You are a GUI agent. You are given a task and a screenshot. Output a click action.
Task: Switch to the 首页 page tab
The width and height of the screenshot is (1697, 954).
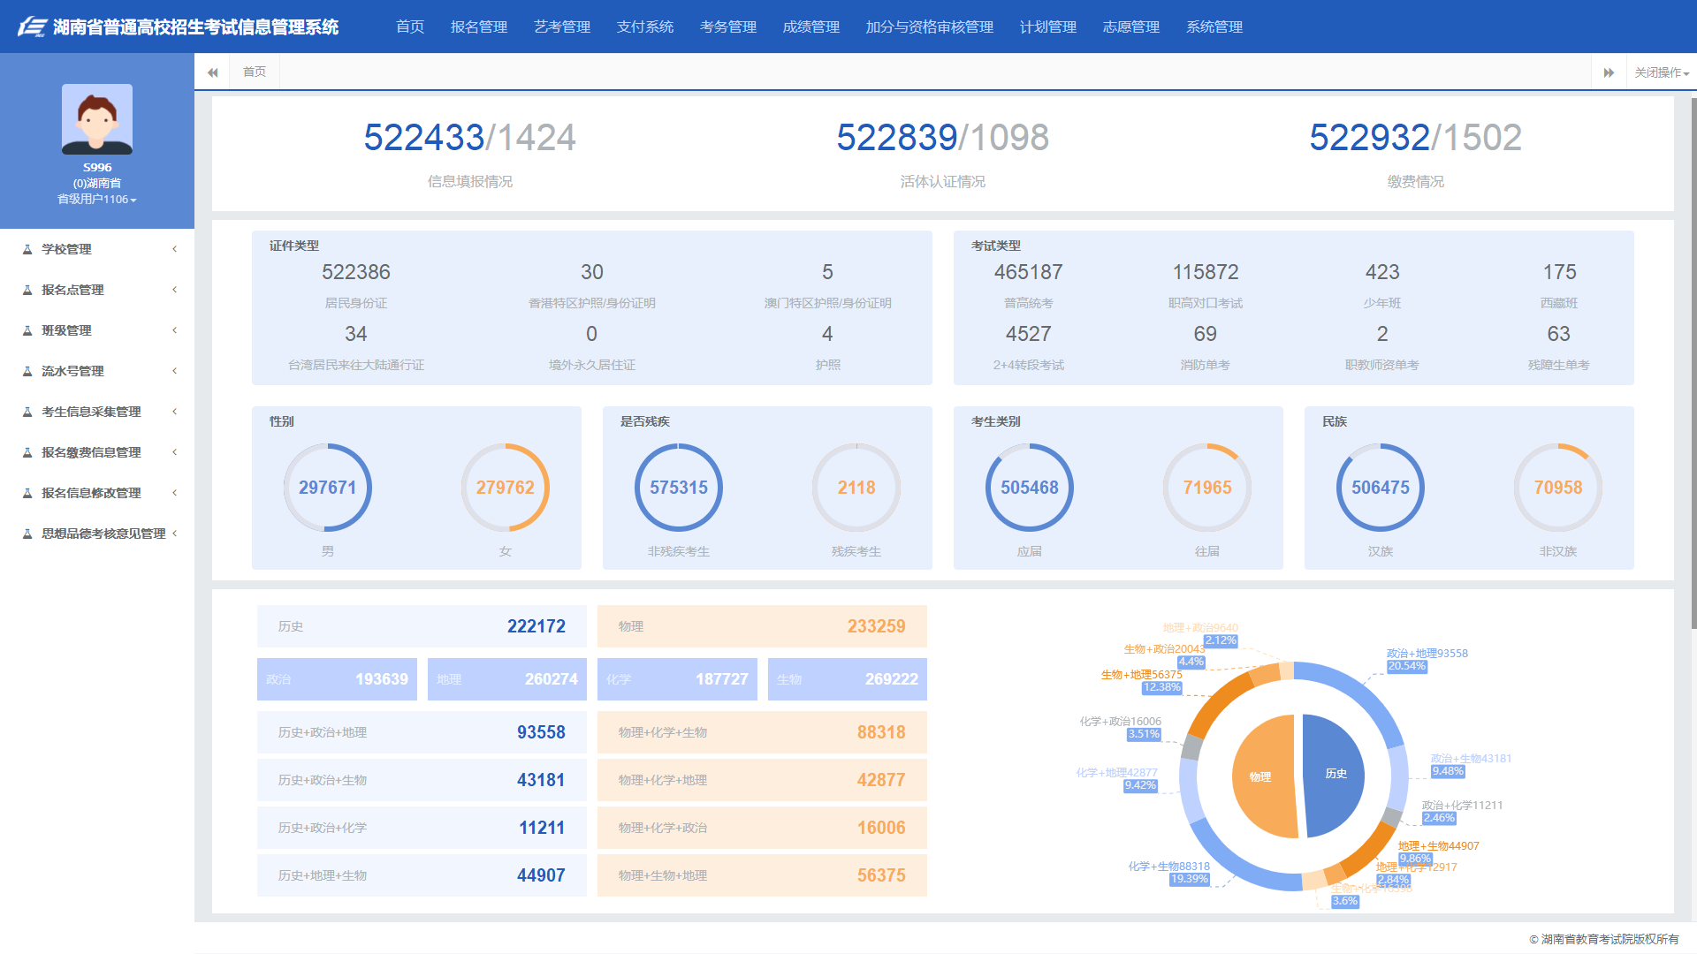coord(255,72)
